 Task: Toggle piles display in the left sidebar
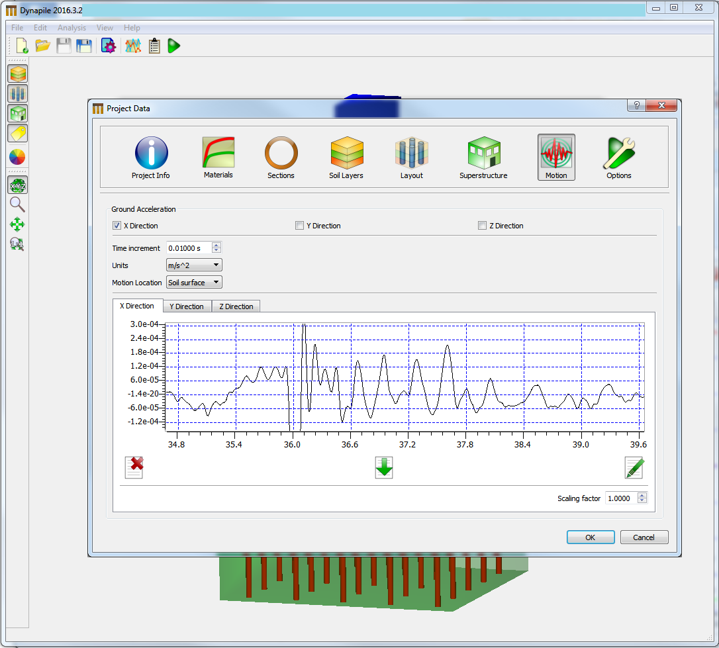tap(18, 93)
